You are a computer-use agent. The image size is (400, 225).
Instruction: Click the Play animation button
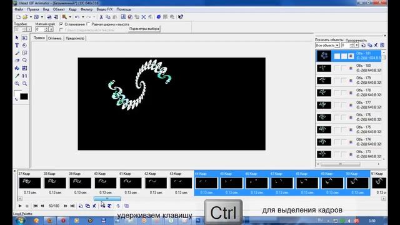point(20,206)
